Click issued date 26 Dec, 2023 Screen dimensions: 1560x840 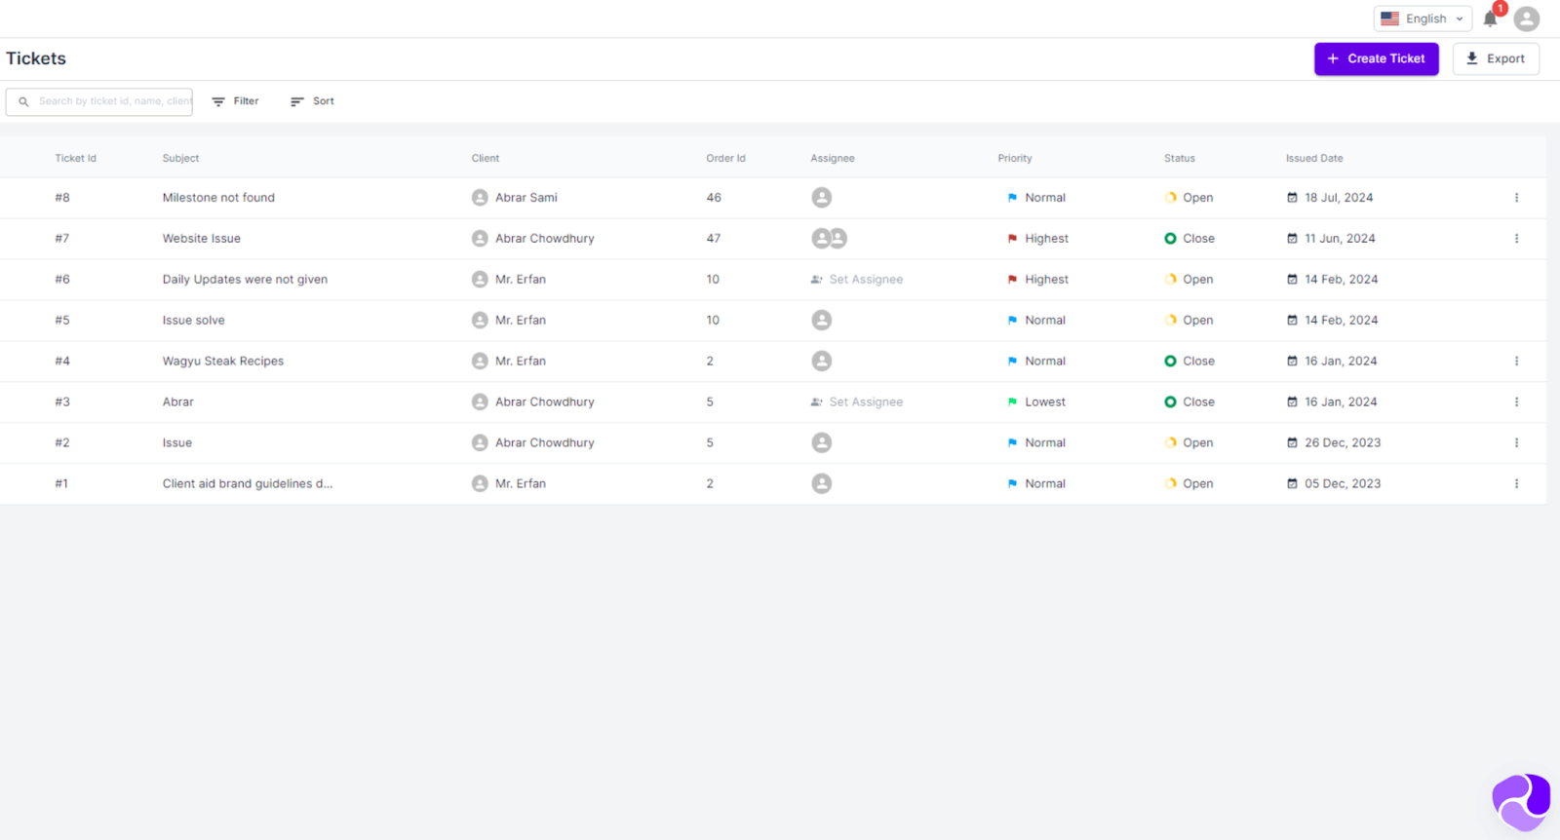pyautogui.click(x=1343, y=443)
